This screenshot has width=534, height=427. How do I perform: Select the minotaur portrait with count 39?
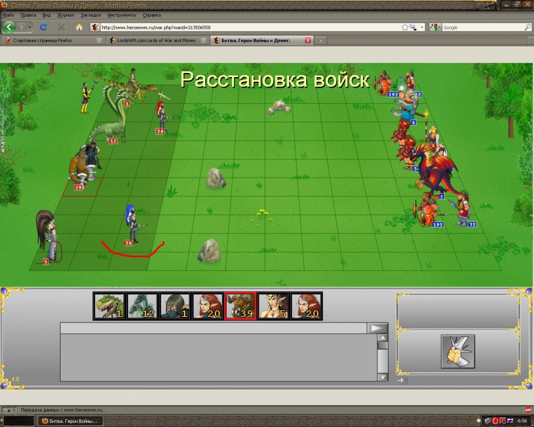click(240, 306)
